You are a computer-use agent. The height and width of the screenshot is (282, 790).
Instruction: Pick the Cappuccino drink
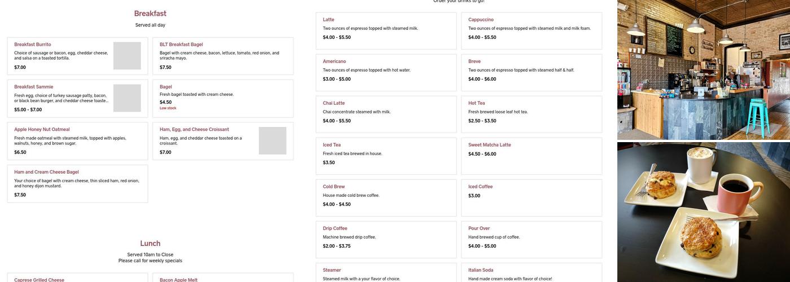tap(531, 30)
